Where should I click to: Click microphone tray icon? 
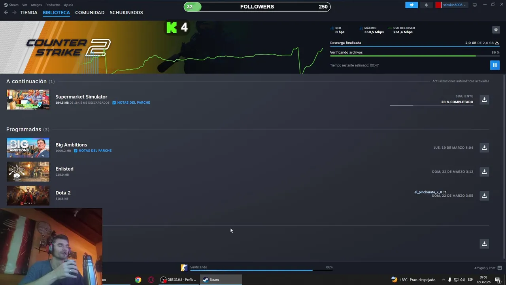coord(449,280)
